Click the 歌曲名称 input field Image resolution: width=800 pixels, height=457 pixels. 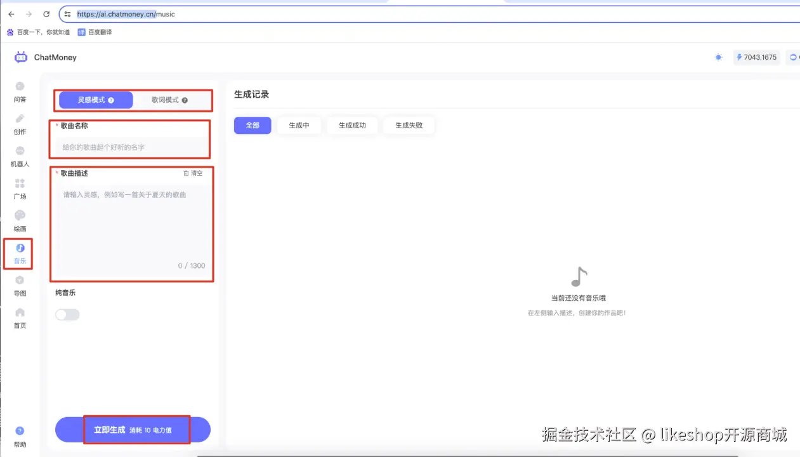pyautogui.click(x=131, y=147)
